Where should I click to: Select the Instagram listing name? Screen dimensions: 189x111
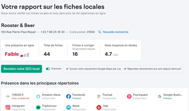(x=18, y=106)
